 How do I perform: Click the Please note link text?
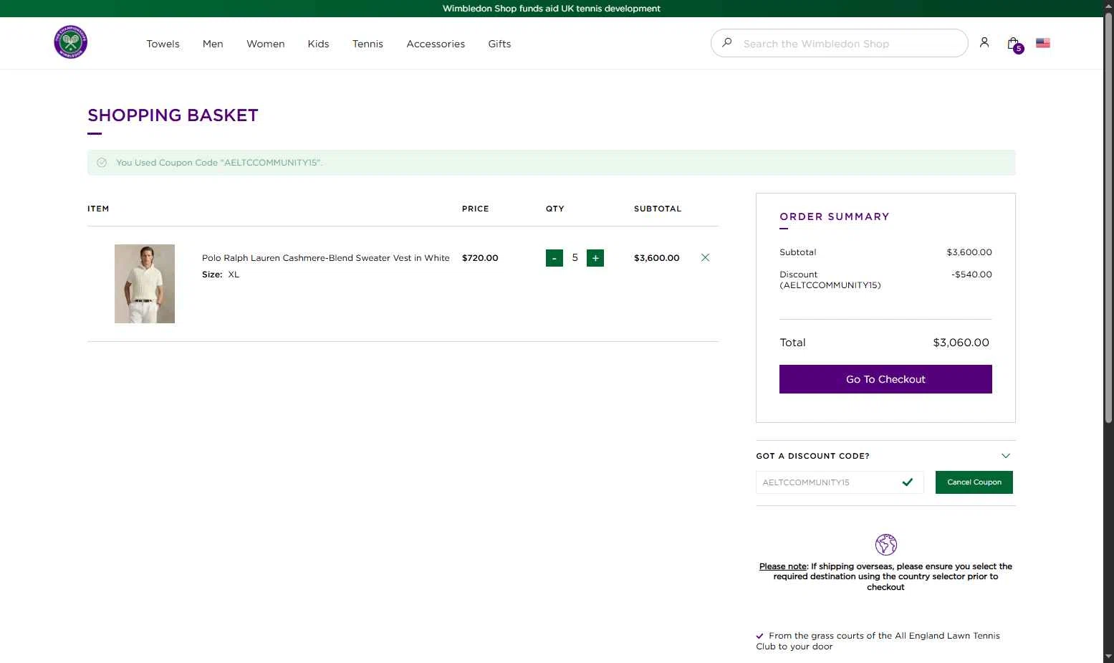[x=783, y=566]
